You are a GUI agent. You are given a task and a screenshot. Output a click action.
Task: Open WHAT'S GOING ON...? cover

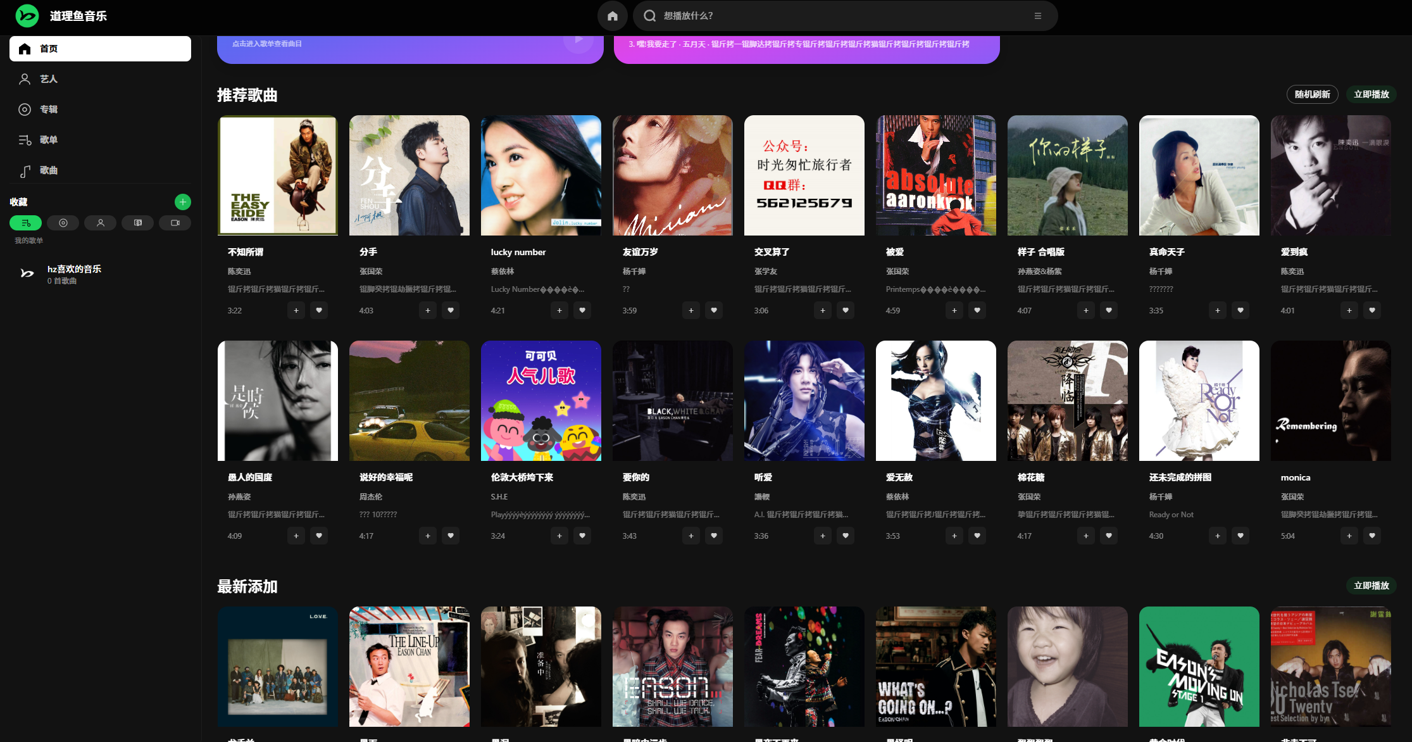(936, 667)
